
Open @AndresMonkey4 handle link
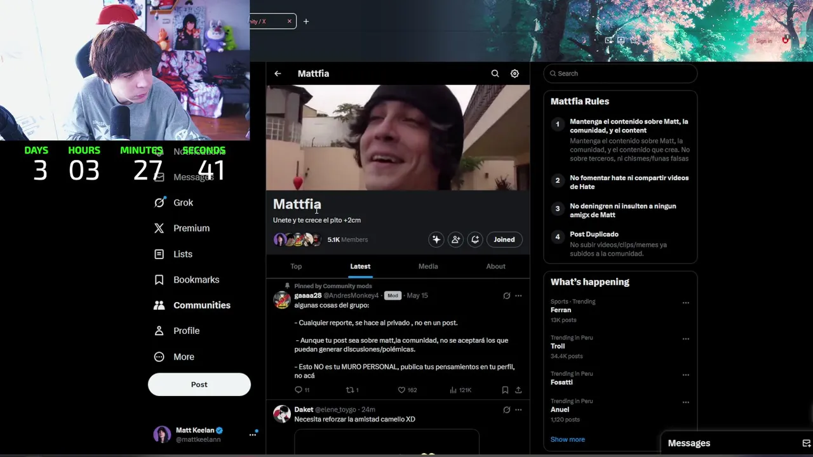pos(351,296)
